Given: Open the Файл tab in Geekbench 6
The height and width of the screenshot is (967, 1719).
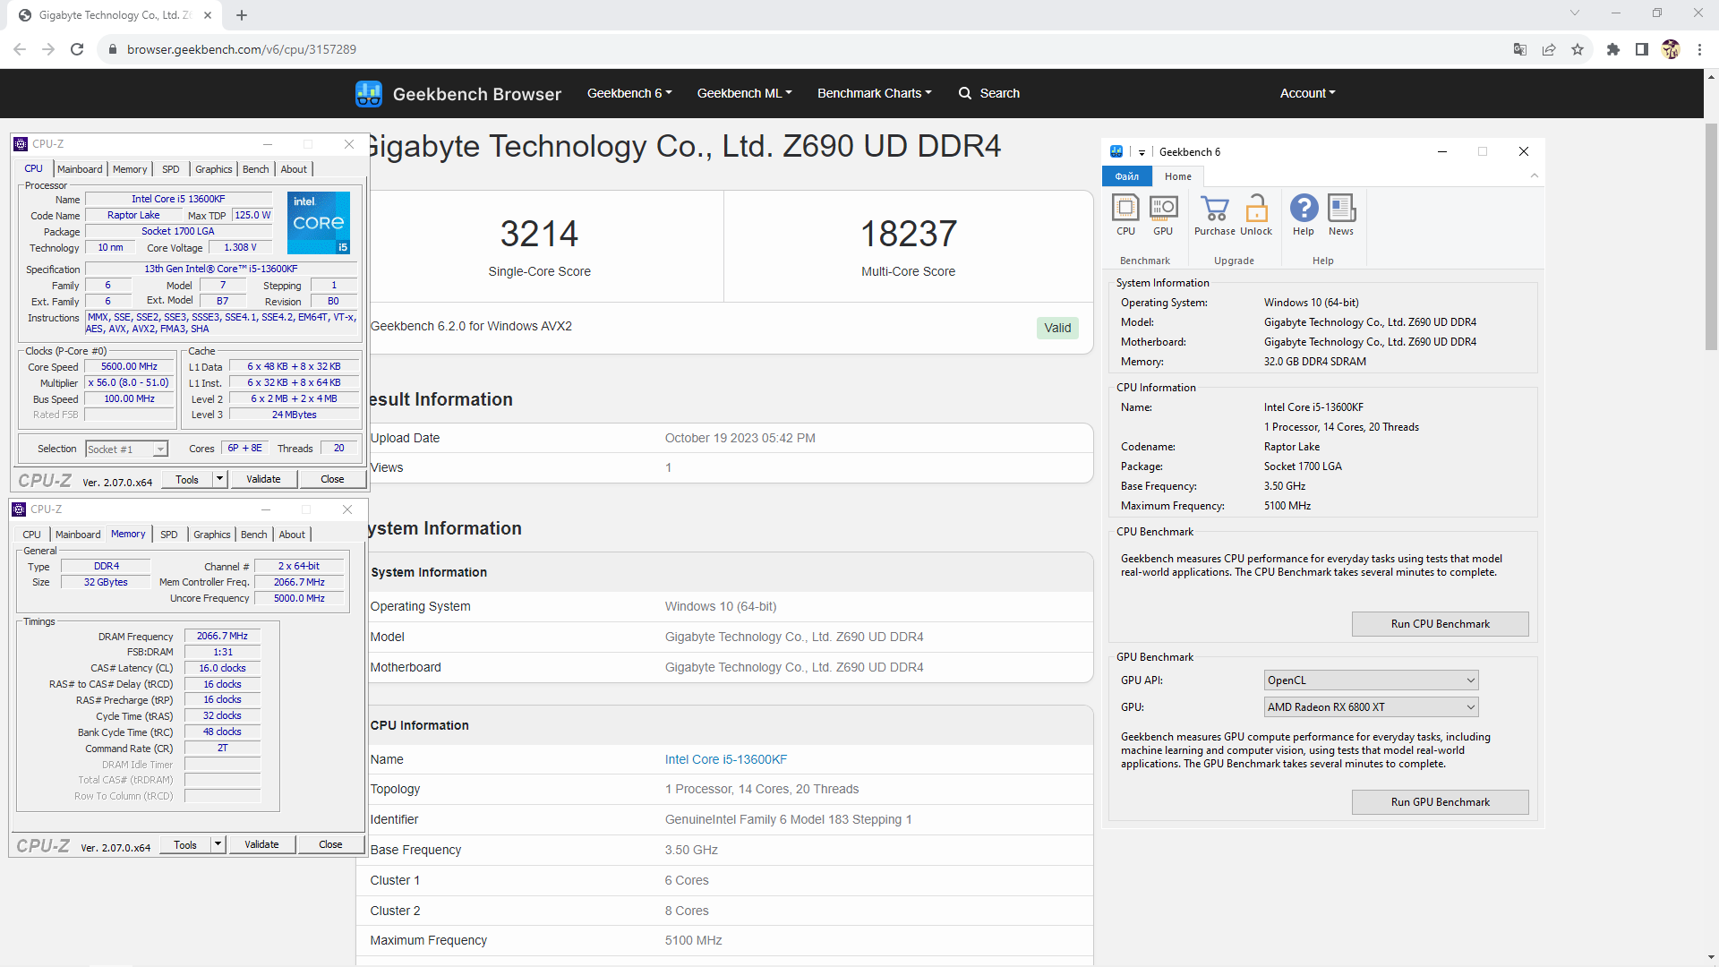Looking at the screenshot, I should pyautogui.click(x=1126, y=176).
